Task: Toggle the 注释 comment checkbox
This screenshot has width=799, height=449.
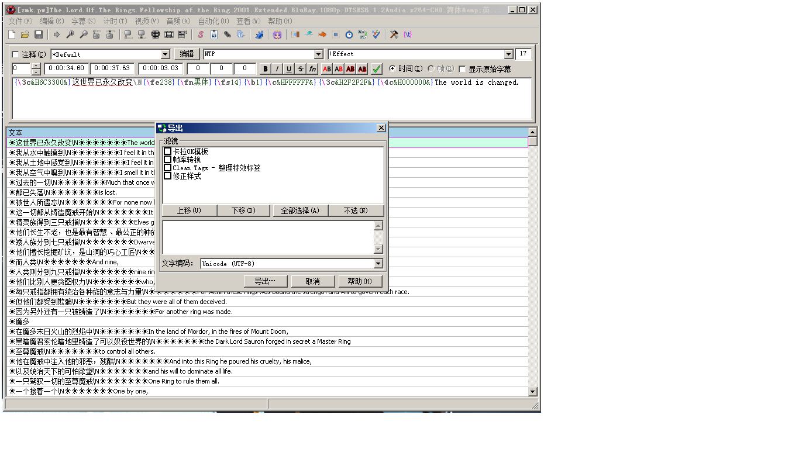Action: (16, 54)
